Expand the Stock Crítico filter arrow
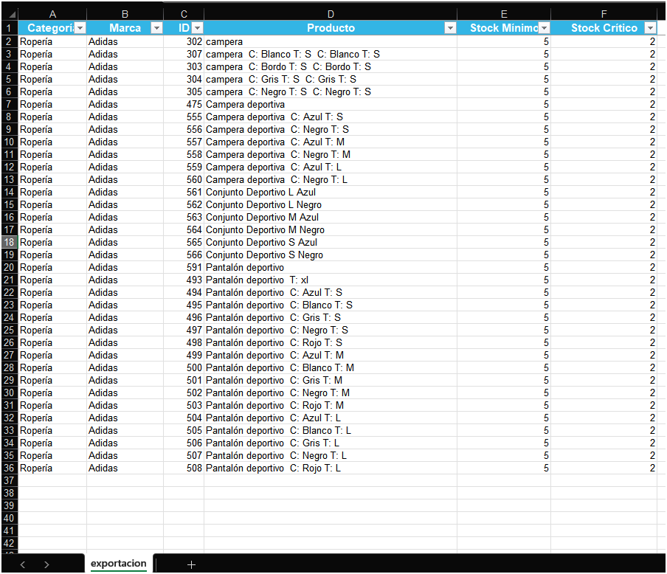 (650, 28)
